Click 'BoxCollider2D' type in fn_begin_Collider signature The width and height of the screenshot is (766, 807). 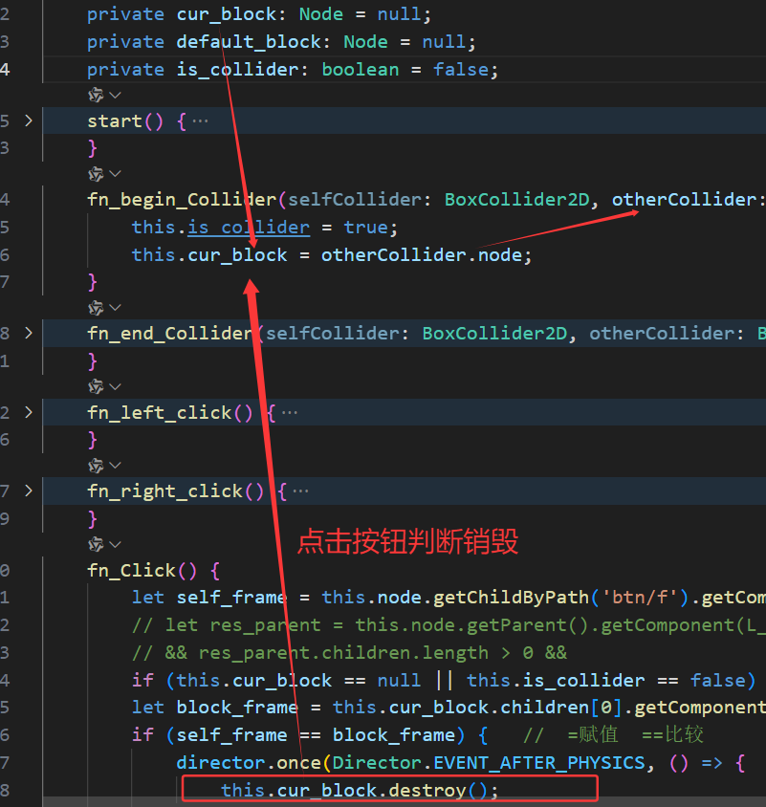[x=516, y=200]
